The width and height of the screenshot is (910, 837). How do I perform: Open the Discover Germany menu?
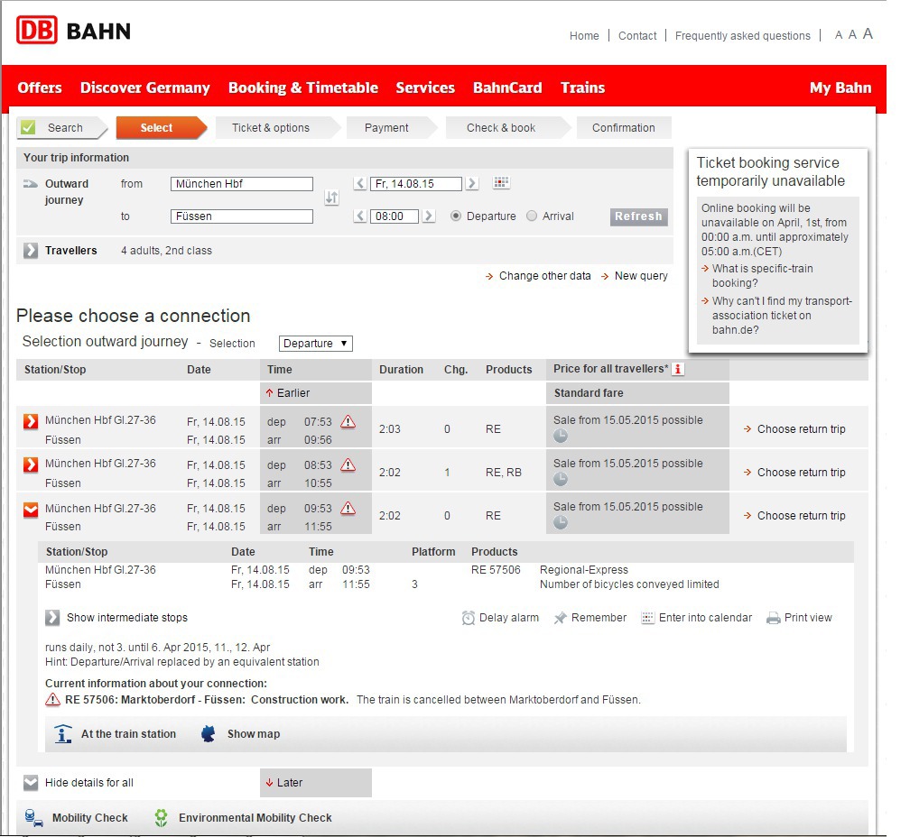145,87
